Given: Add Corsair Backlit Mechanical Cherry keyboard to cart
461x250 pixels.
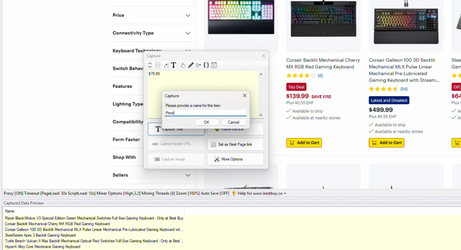Looking at the screenshot, I should tap(304, 143).
